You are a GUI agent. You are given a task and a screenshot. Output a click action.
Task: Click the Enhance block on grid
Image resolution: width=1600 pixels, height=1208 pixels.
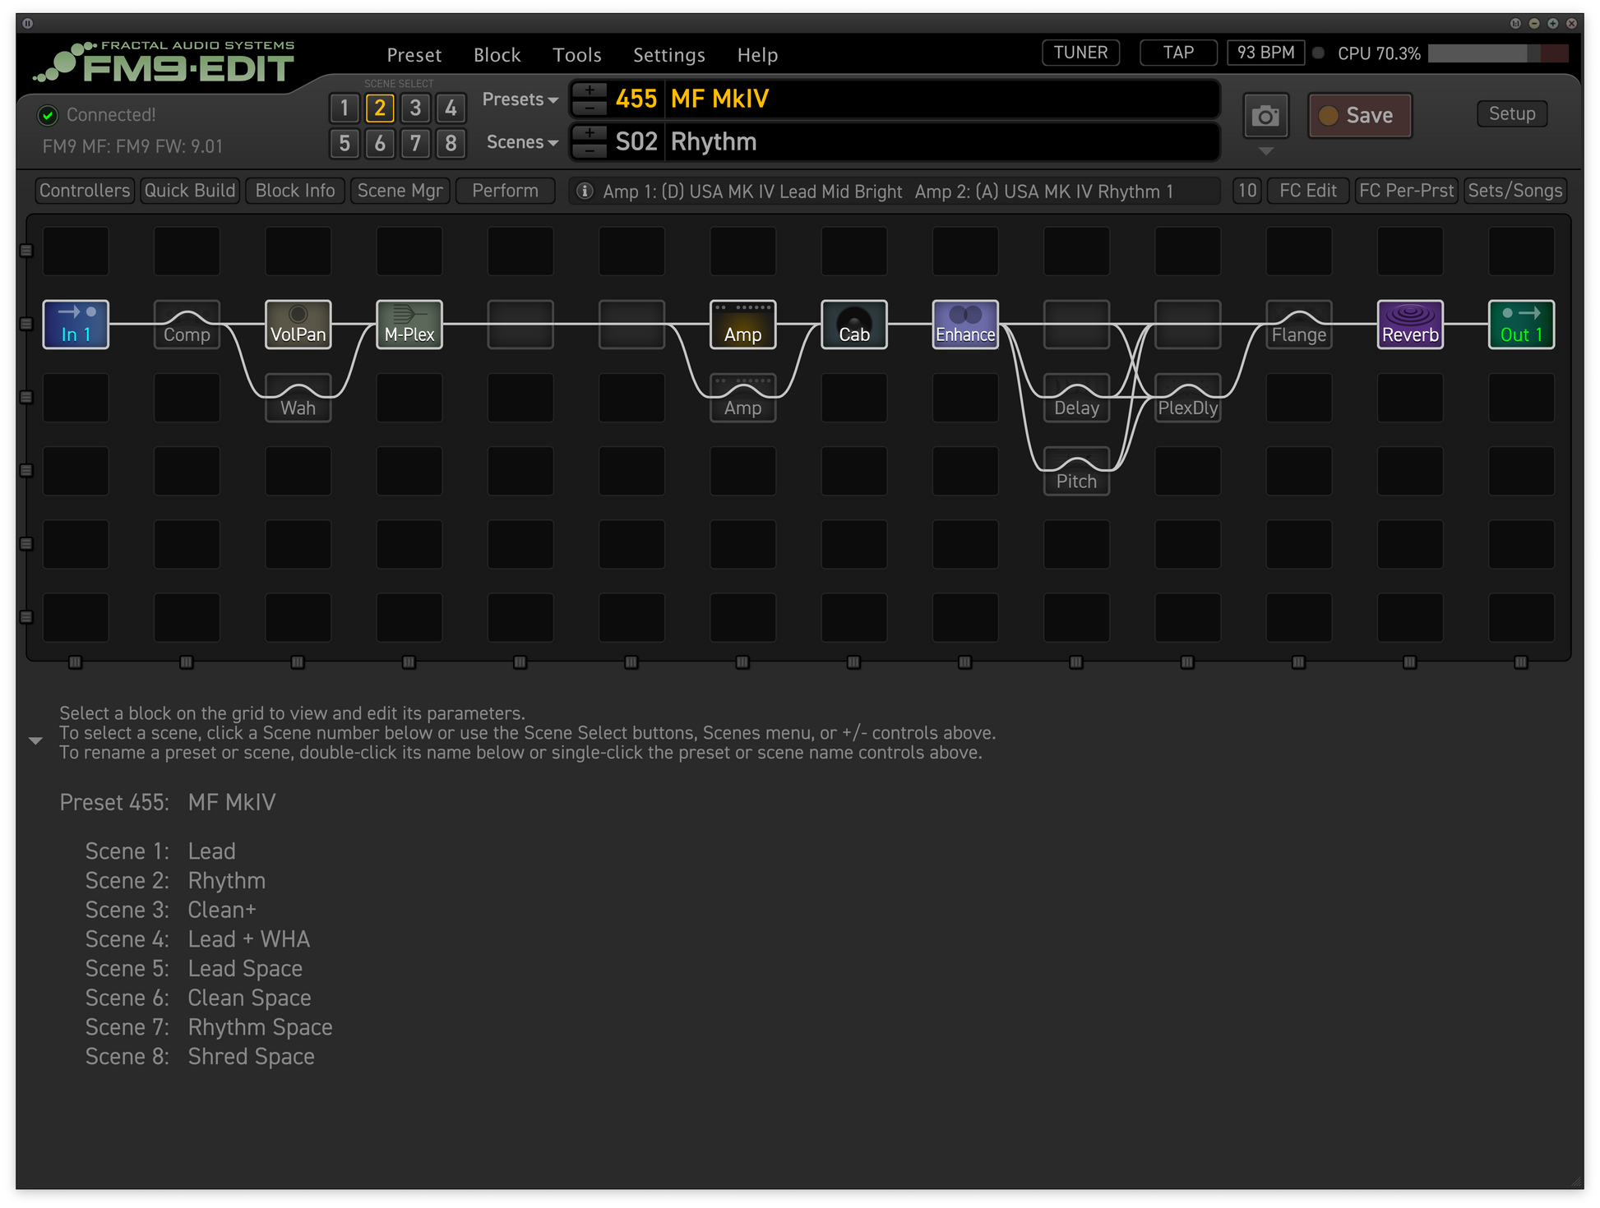tap(964, 325)
